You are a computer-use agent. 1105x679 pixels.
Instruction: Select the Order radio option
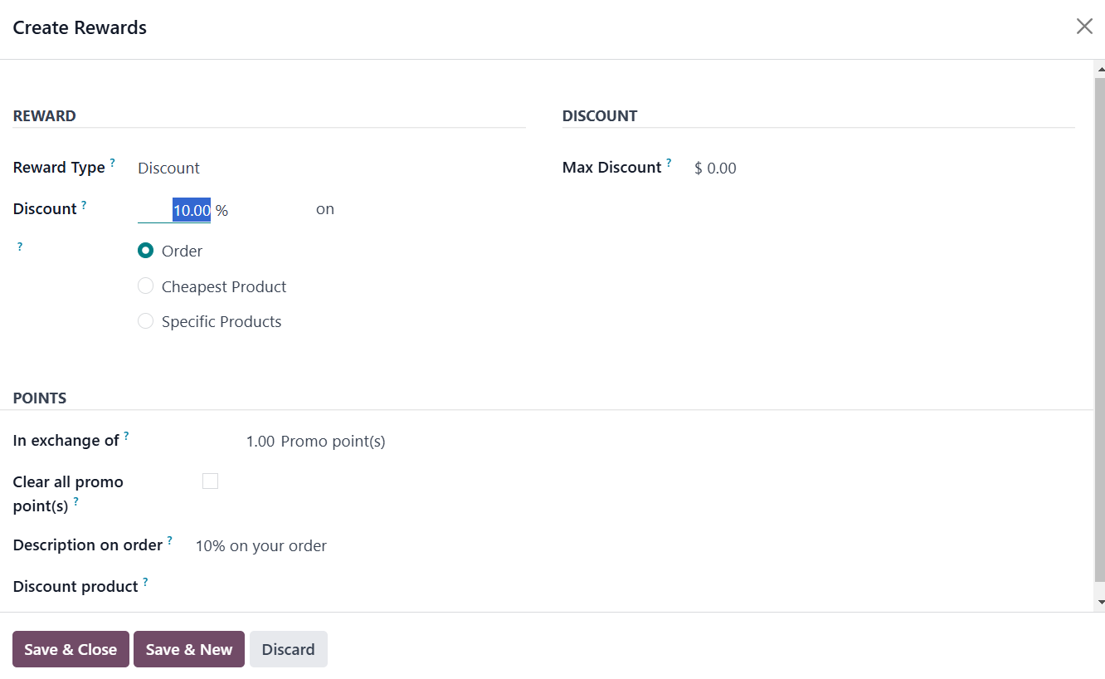point(146,251)
